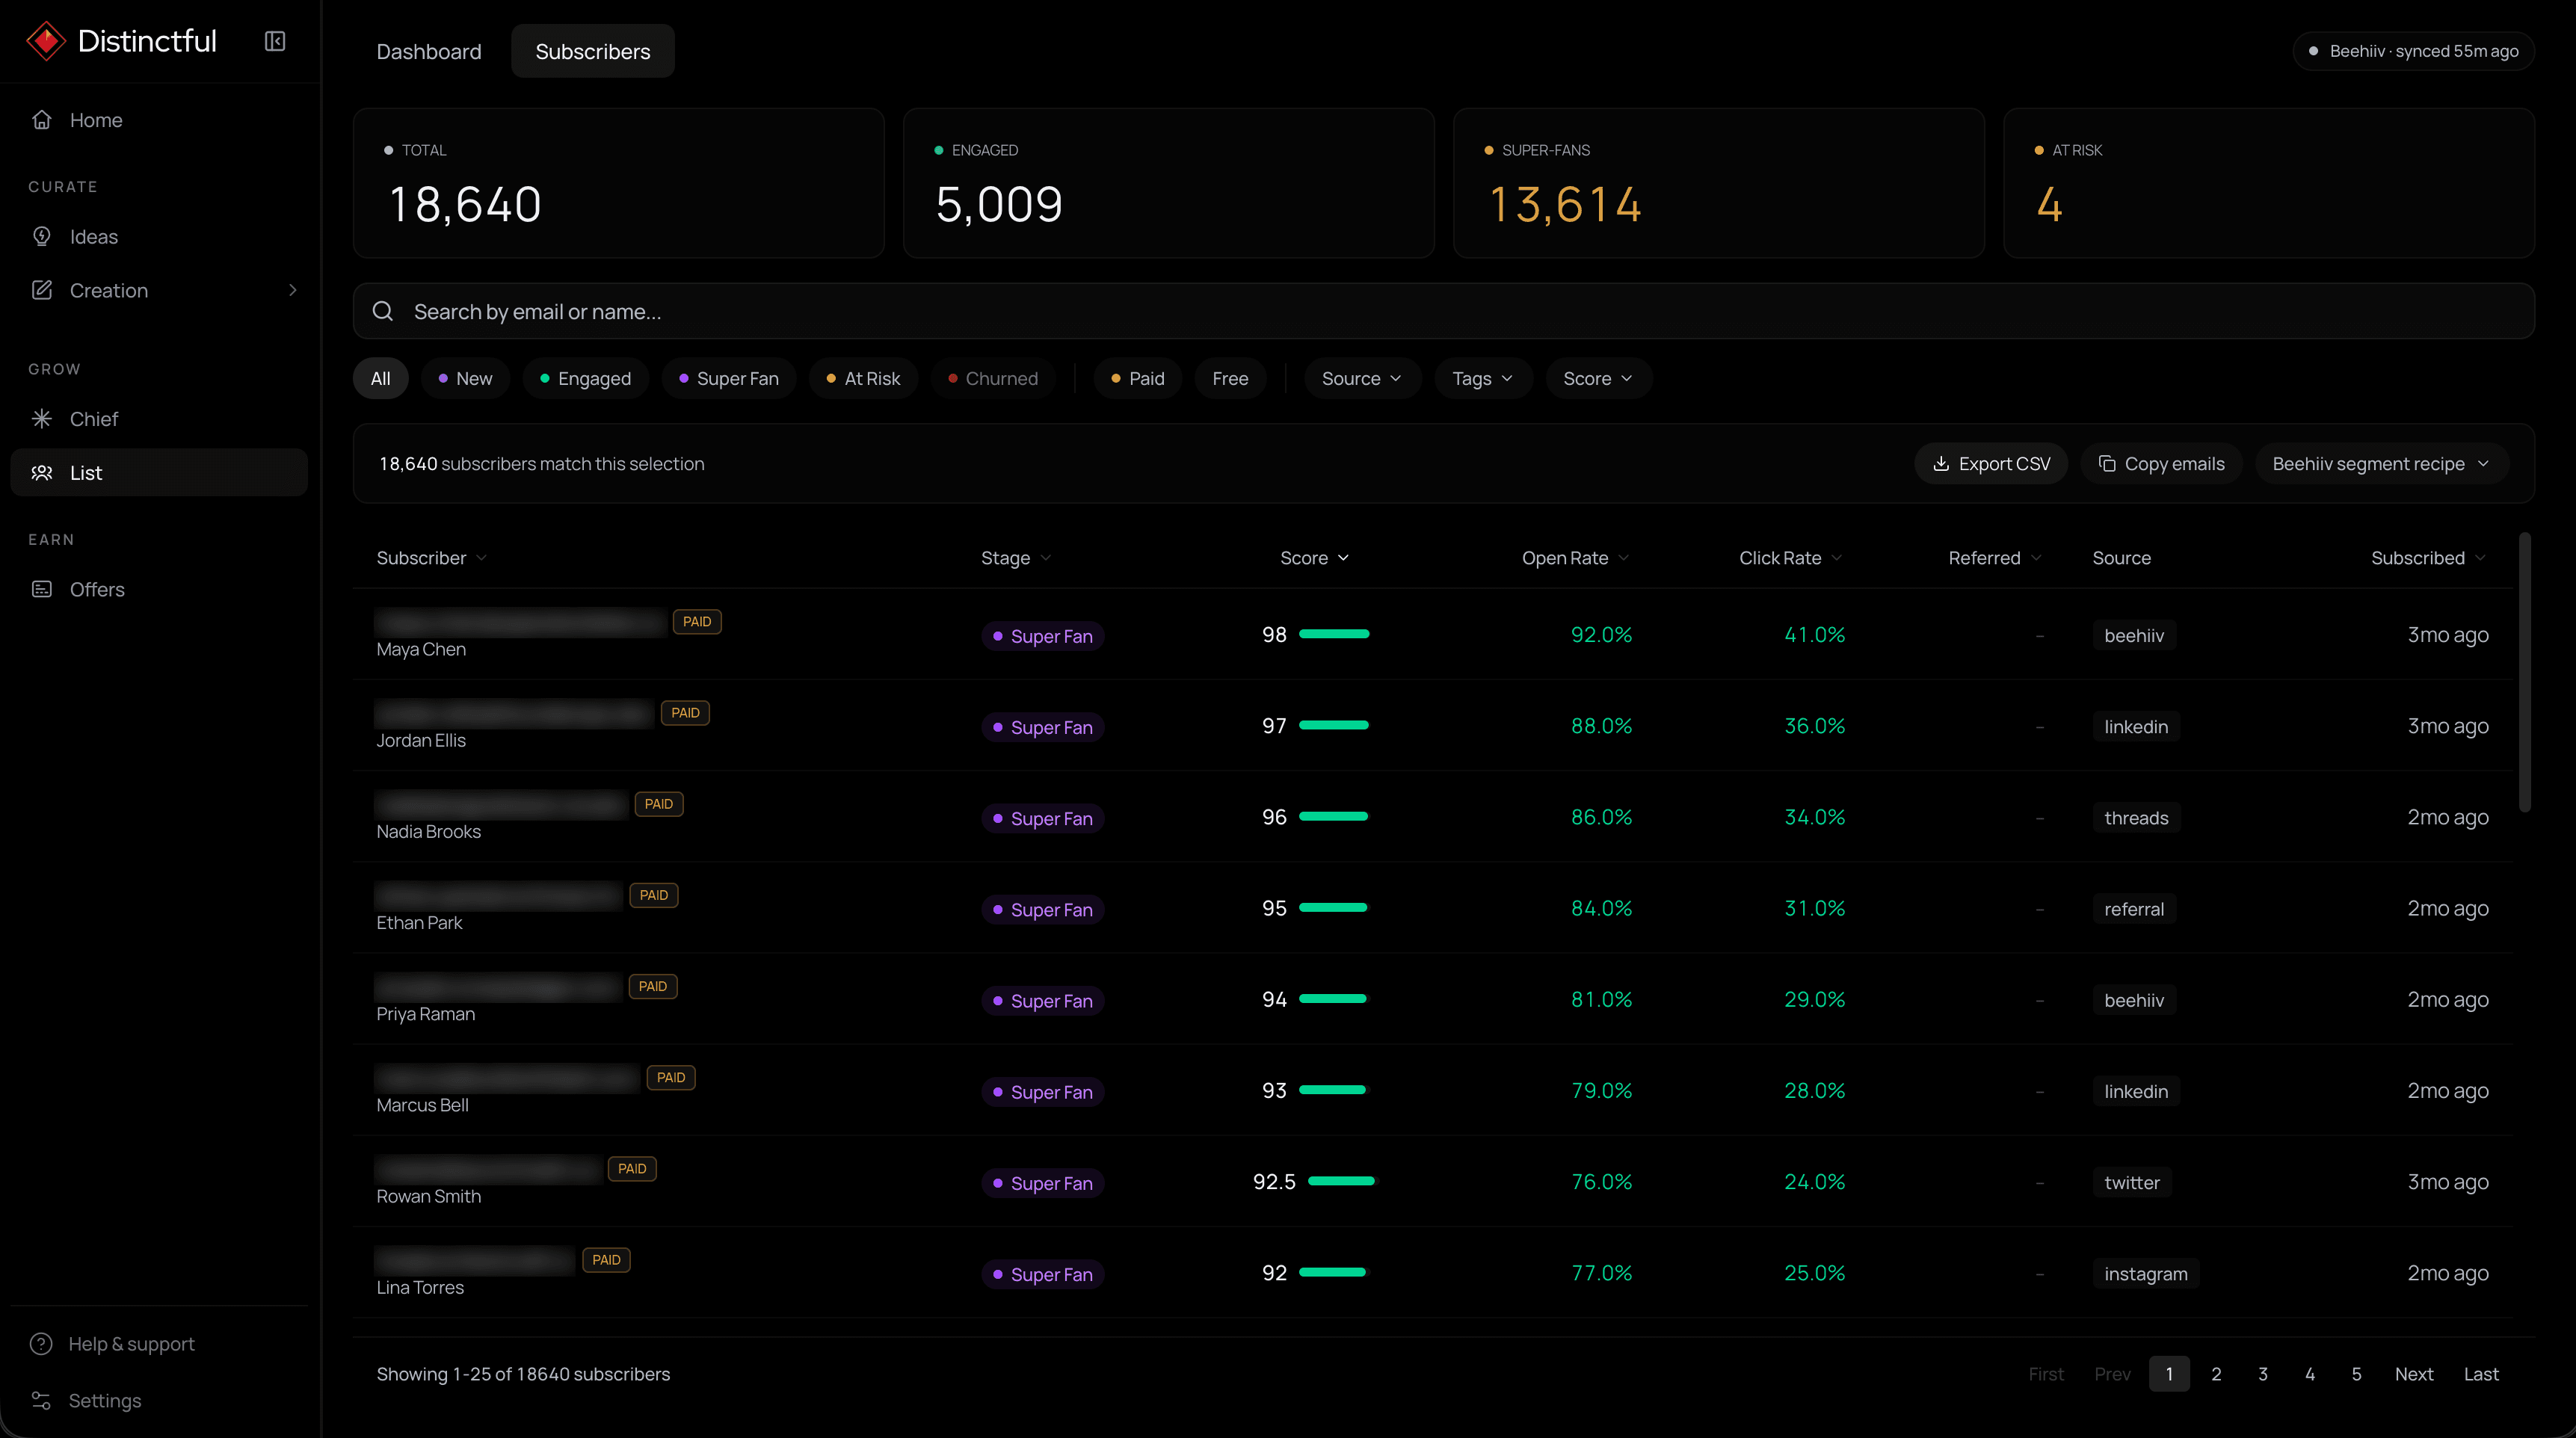Open Settings sliders icon
Viewport: 2576px width, 1438px height.
click(x=41, y=1400)
